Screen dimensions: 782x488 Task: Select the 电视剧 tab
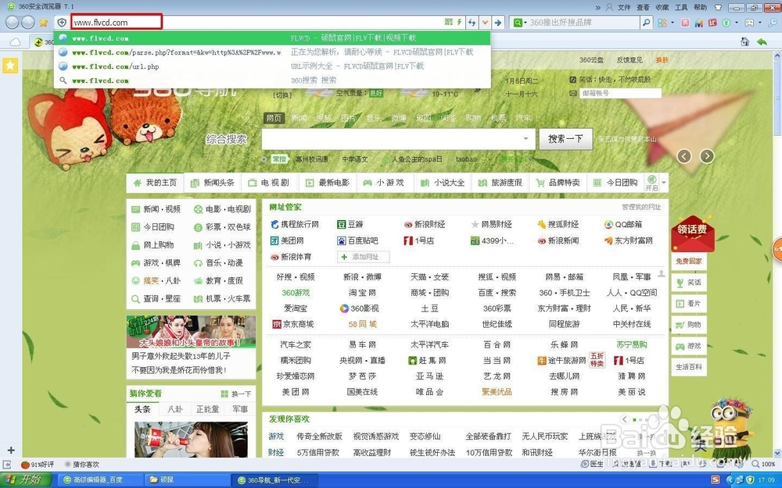270,183
